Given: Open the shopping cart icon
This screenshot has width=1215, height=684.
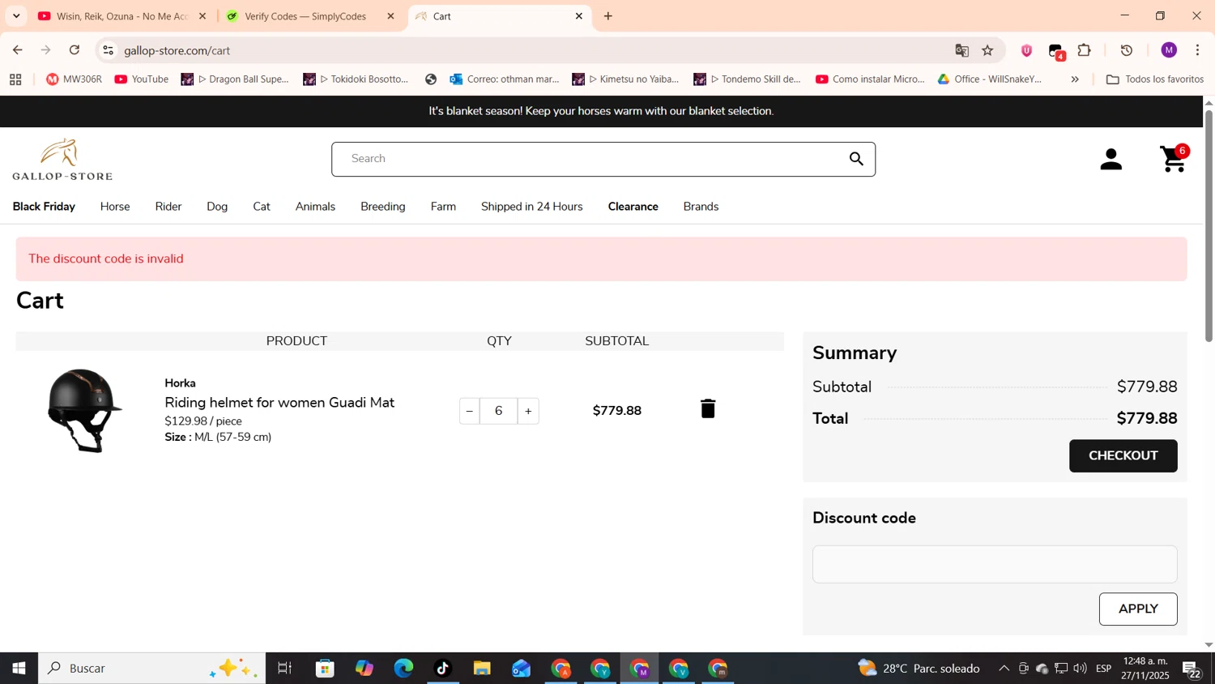Looking at the screenshot, I should (1174, 159).
